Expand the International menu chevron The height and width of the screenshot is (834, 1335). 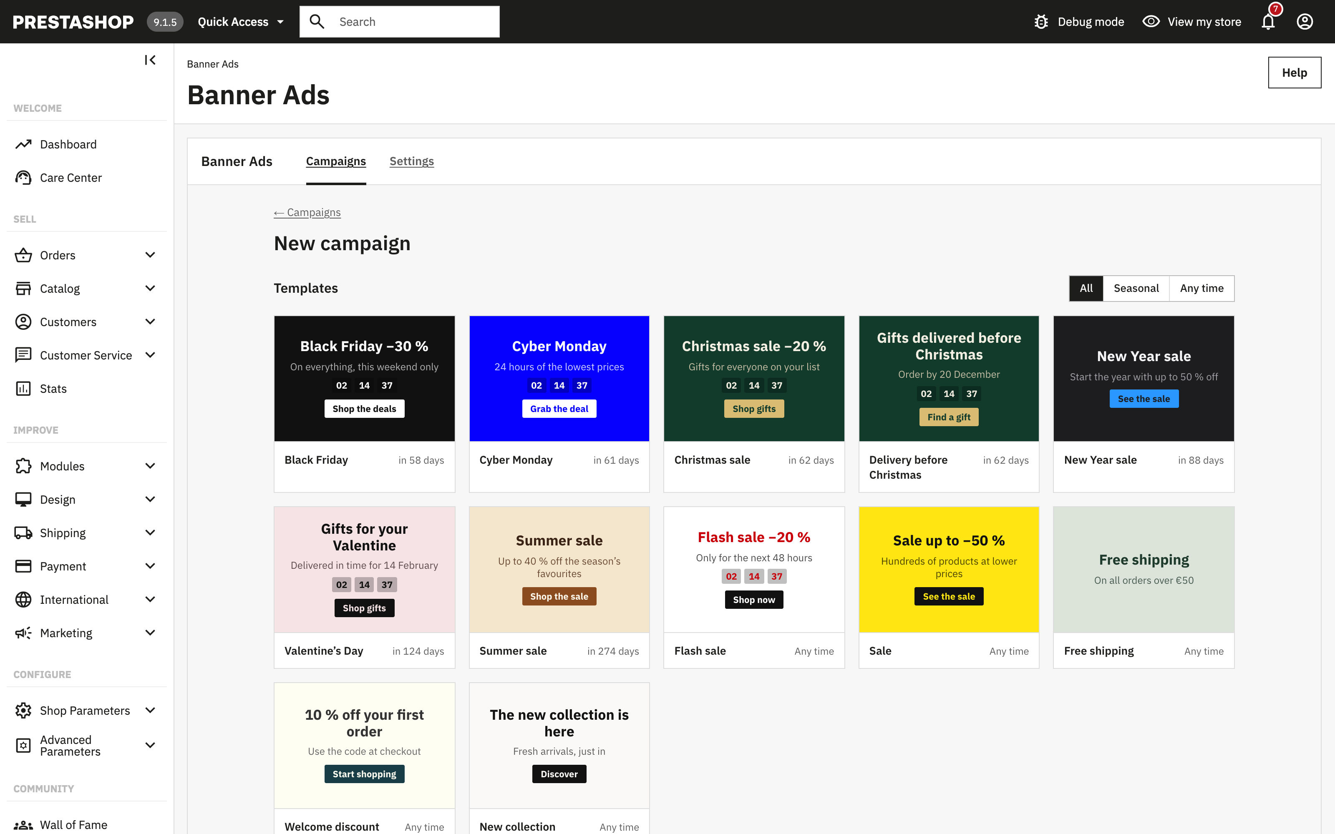coord(150,600)
